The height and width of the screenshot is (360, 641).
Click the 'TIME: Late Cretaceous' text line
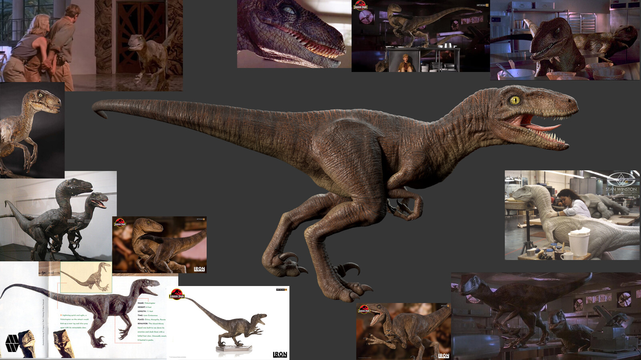click(x=147, y=315)
